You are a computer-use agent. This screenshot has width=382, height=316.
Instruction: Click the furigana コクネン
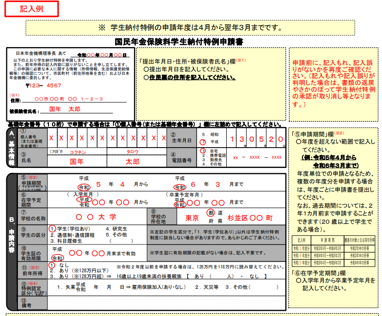tap(78, 152)
